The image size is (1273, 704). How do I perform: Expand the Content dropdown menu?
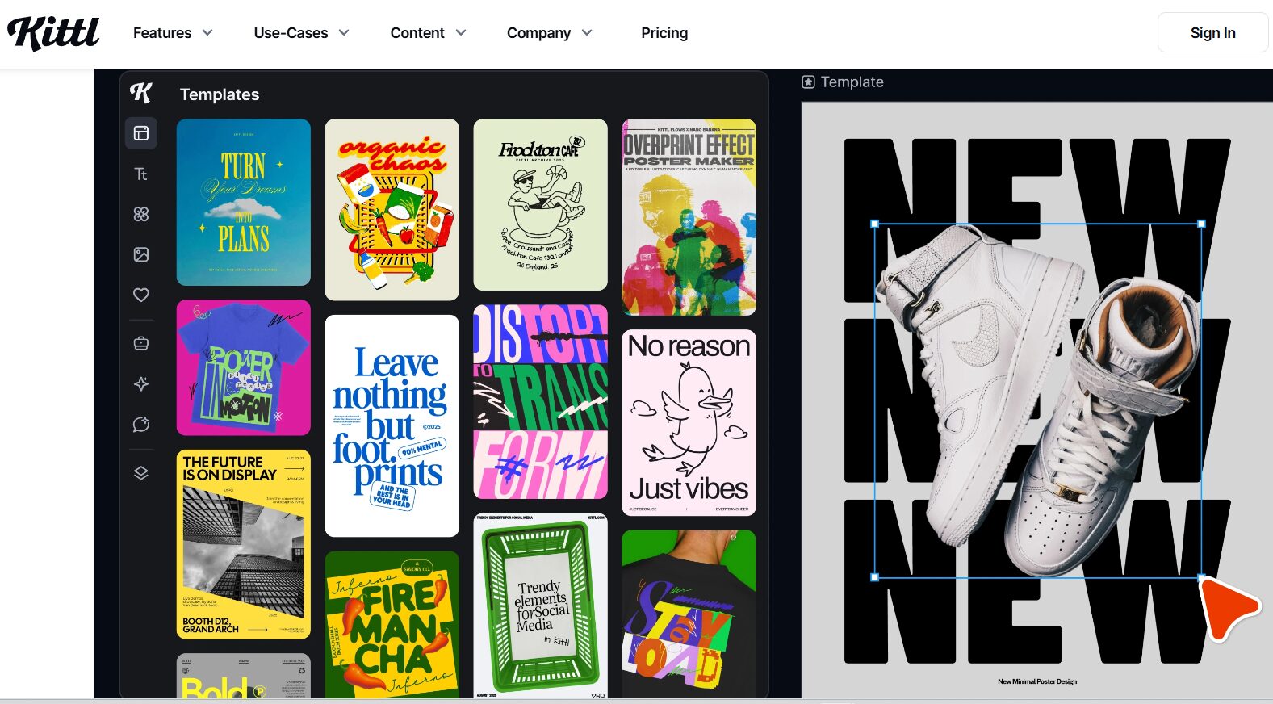point(428,33)
